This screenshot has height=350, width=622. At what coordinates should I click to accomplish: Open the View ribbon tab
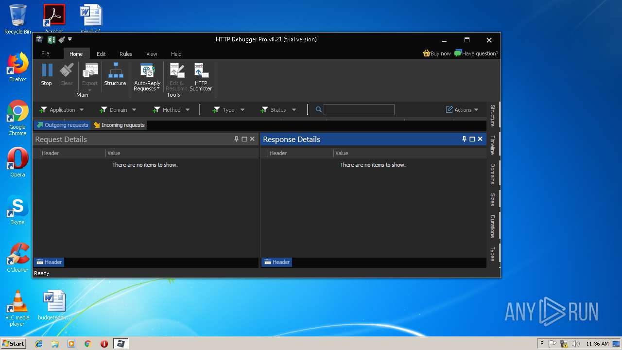pos(152,54)
